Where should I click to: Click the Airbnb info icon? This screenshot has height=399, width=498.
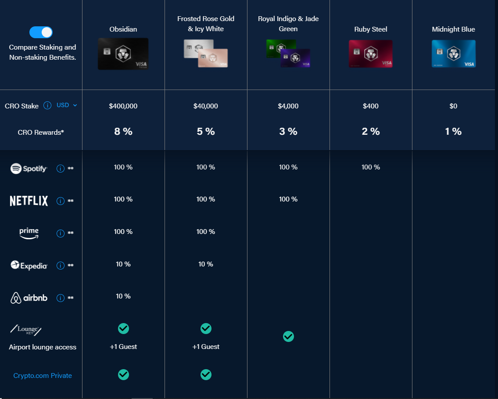61,298
